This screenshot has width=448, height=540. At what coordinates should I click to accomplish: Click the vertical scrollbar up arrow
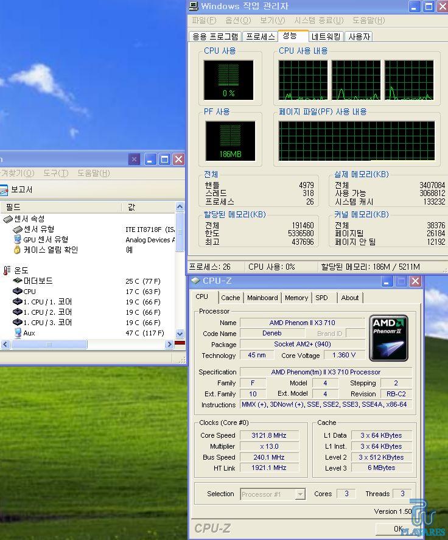pyautogui.click(x=180, y=206)
